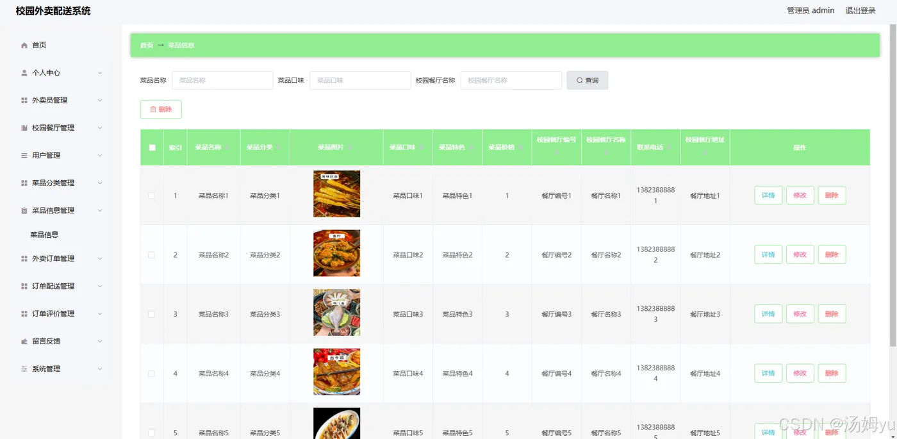Focus the 菜品名称 search input
Viewport: 897px width, 439px height.
point(222,80)
